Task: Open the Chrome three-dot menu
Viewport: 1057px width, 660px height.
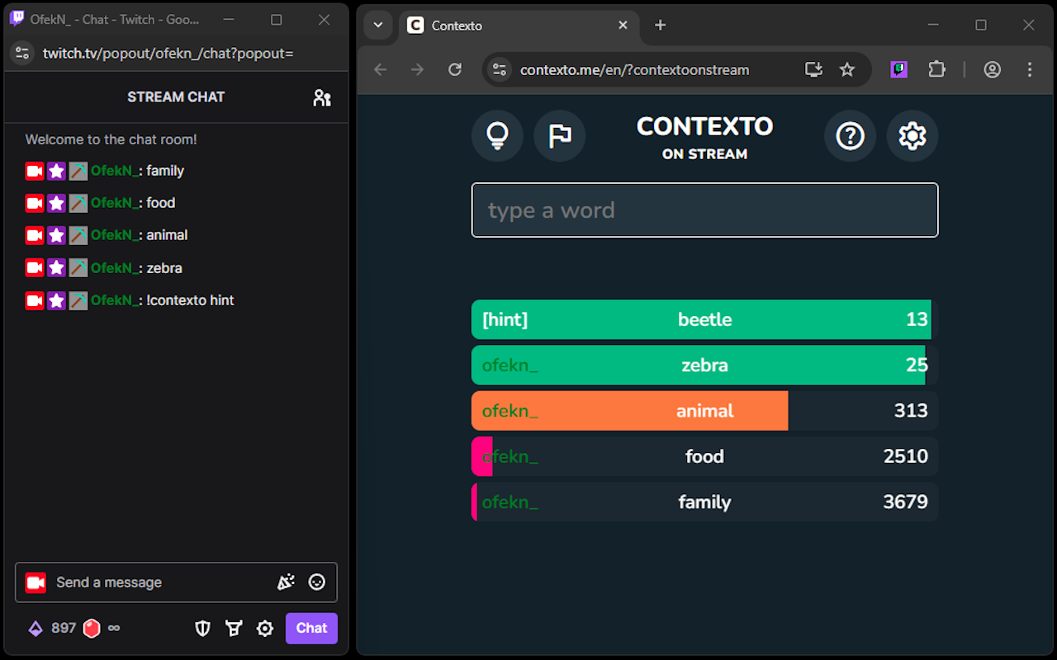Action: [1030, 70]
